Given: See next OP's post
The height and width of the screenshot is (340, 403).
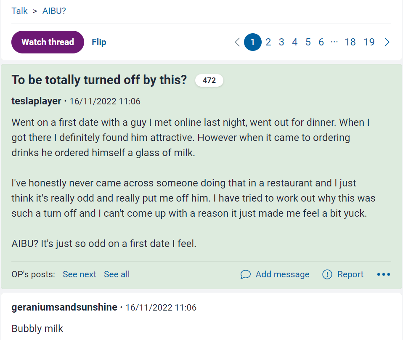Looking at the screenshot, I should [x=80, y=274].
